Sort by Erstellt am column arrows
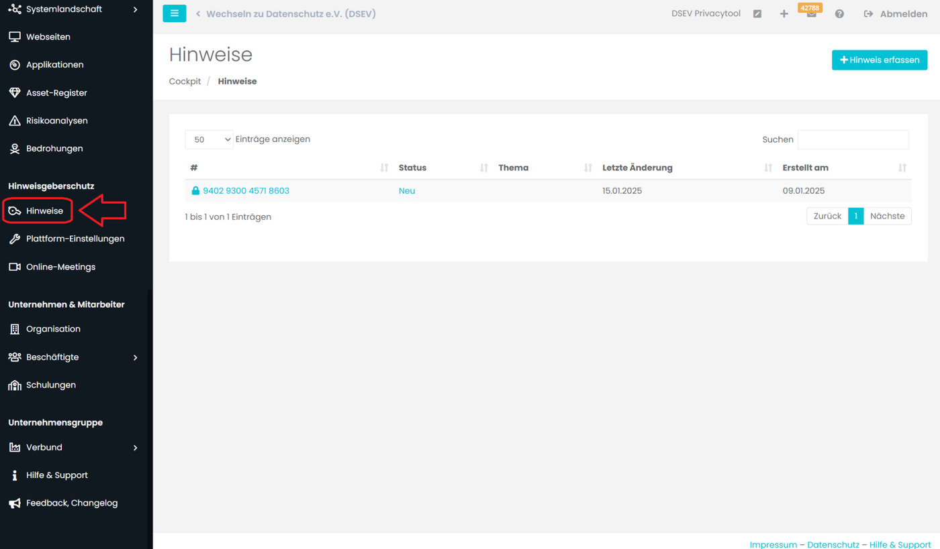 pyautogui.click(x=902, y=168)
